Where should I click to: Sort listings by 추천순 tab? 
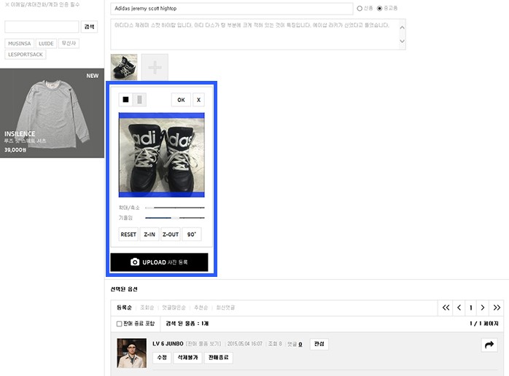[x=201, y=308]
